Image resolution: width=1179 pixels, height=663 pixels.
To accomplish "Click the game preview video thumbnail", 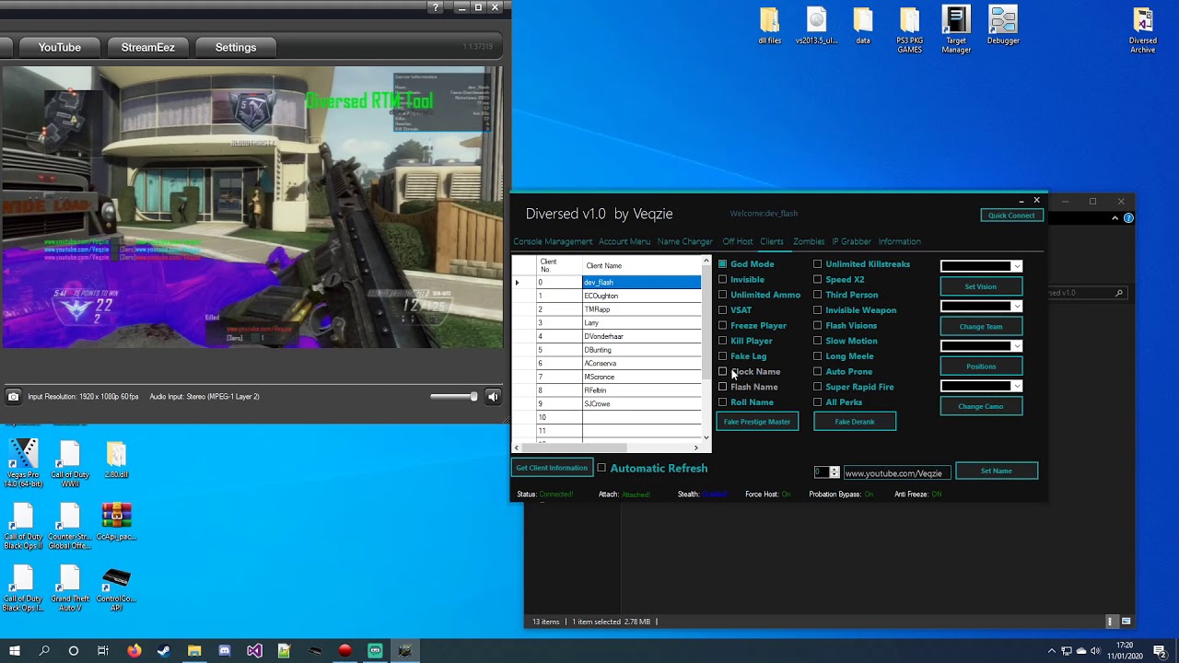I will pyautogui.click(x=252, y=207).
